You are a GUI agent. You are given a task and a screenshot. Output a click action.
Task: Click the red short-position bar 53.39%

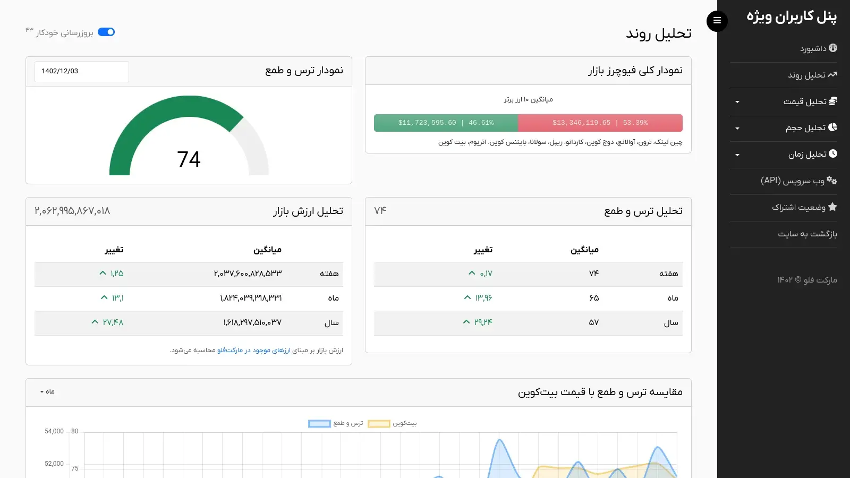[x=600, y=123]
